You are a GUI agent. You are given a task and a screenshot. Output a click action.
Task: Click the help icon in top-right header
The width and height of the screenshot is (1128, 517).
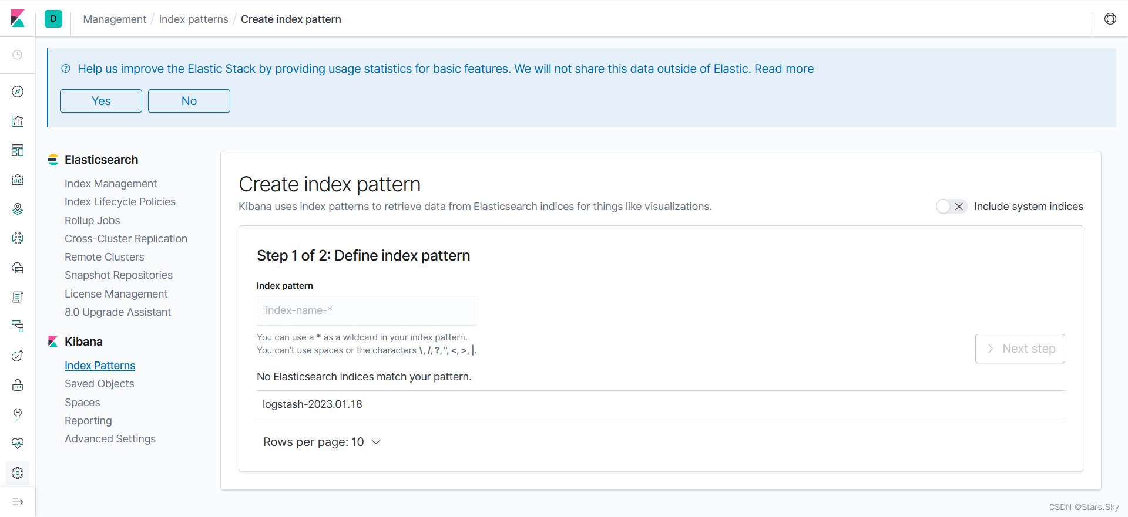click(1110, 19)
